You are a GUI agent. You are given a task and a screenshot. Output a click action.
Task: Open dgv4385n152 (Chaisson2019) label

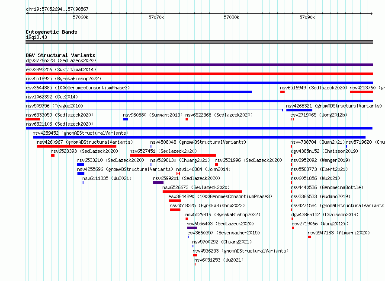point(324,151)
